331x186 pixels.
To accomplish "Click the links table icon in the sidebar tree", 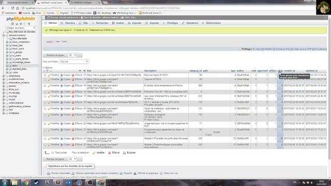I will click(10, 66).
